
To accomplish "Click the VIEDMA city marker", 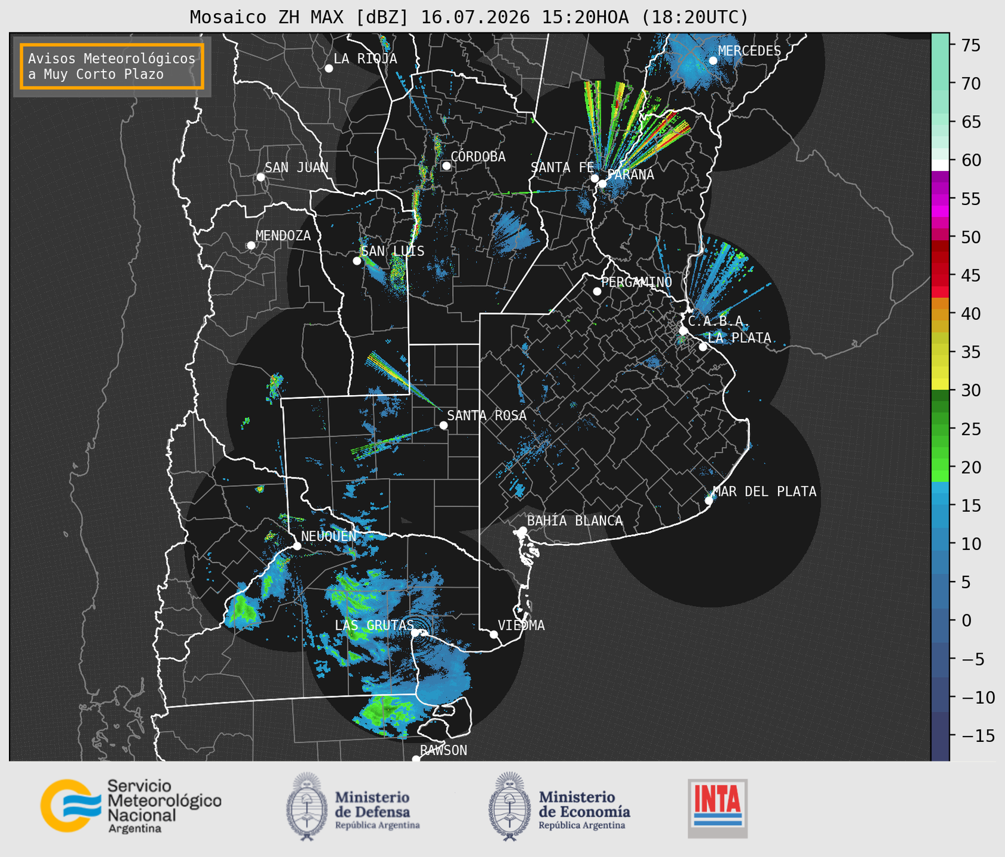I will [x=494, y=634].
